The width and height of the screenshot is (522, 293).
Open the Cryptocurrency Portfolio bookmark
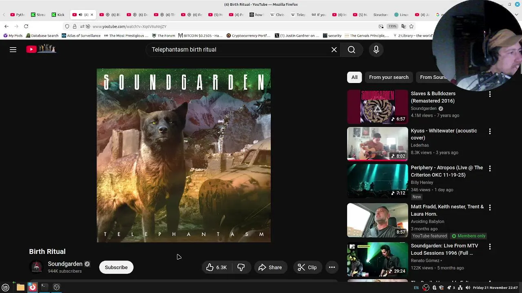click(248, 36)
